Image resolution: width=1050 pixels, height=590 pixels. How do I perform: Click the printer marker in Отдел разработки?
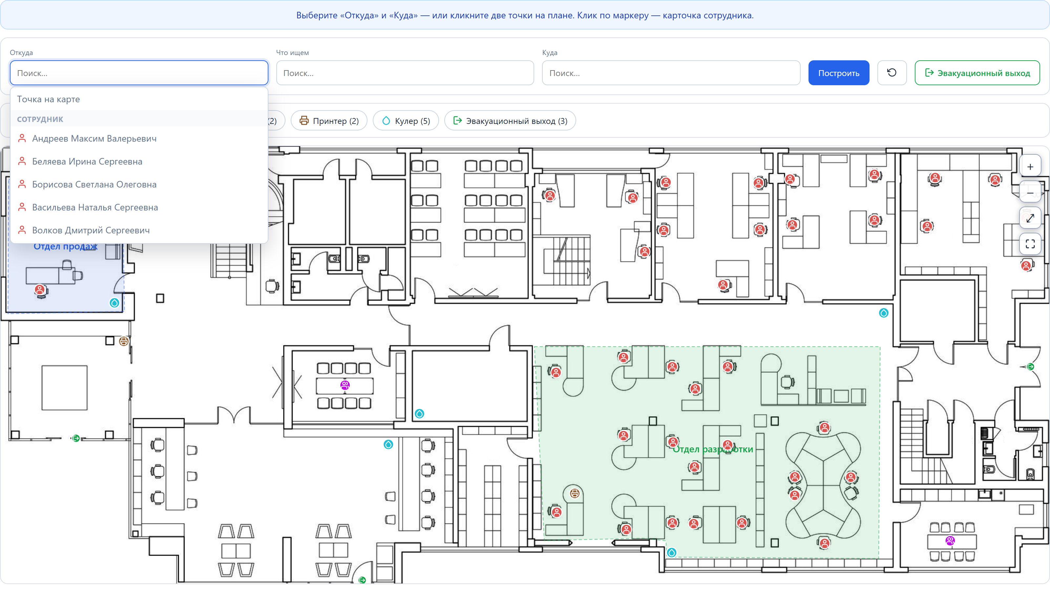(x=575, y=494)
